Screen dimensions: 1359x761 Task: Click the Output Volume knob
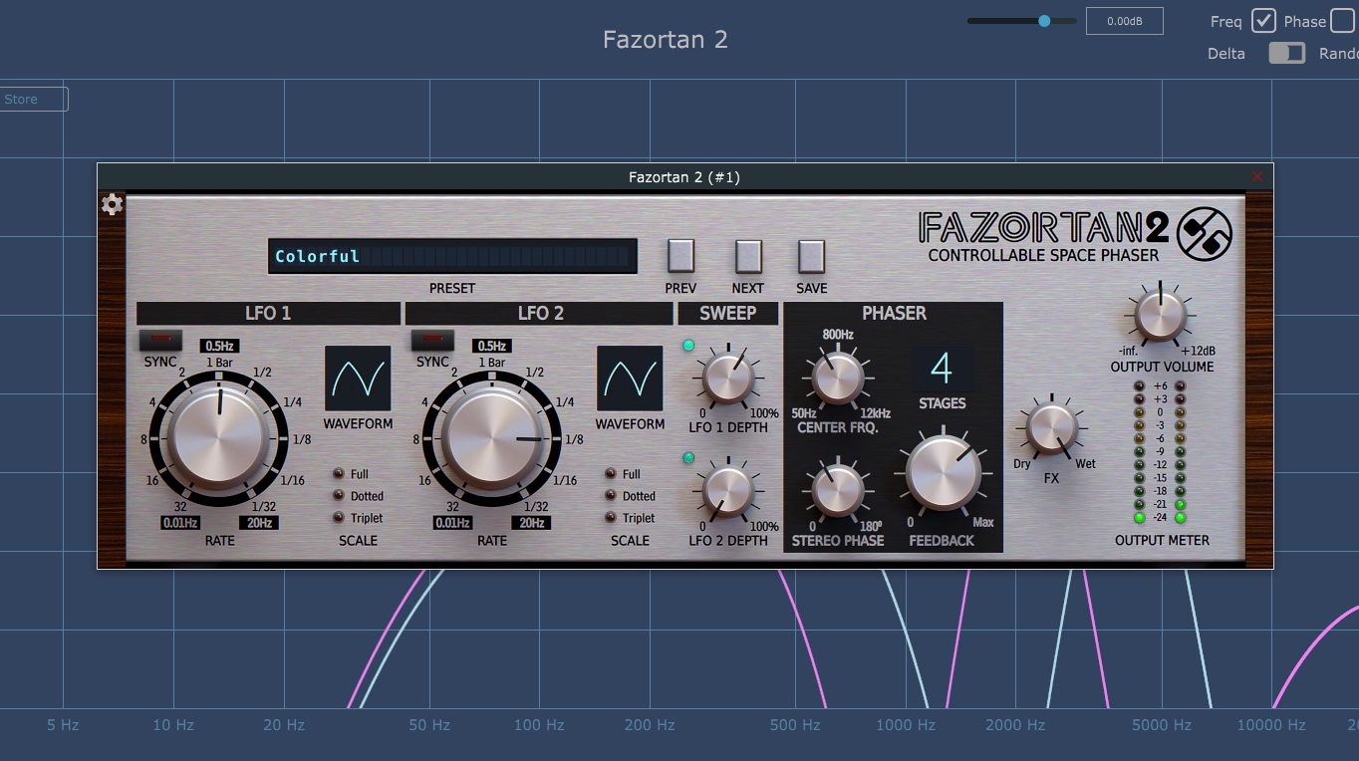pos(1161,315)
